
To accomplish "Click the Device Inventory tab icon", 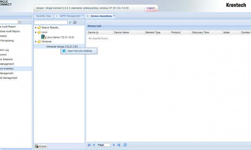I will (88, 16).
